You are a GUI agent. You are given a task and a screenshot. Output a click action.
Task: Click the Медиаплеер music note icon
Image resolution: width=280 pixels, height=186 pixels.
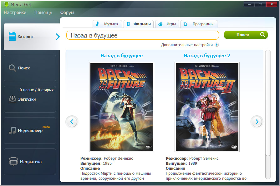pyautogui.click(x=12, y=130)
